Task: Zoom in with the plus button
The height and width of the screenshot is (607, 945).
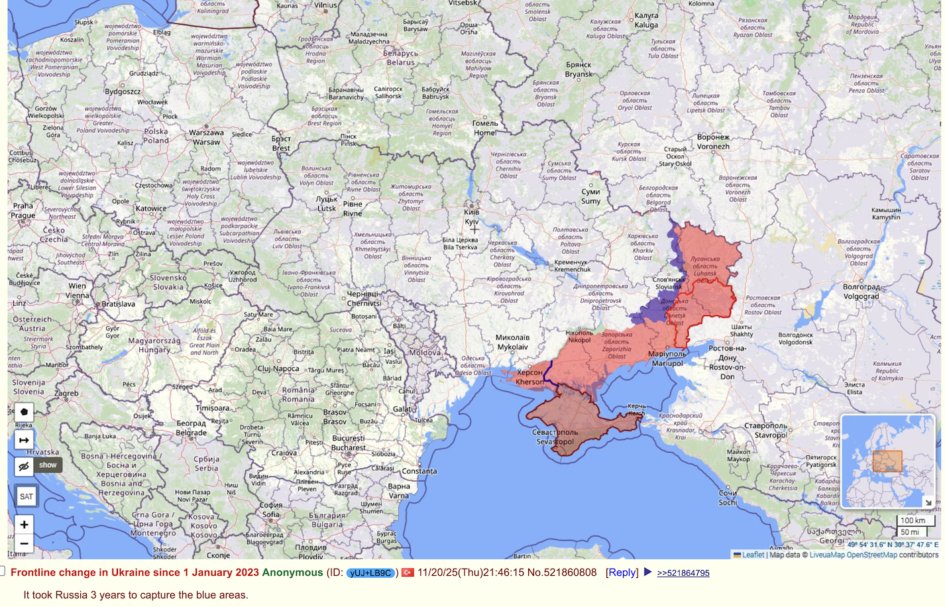Action: click(24, 524)
